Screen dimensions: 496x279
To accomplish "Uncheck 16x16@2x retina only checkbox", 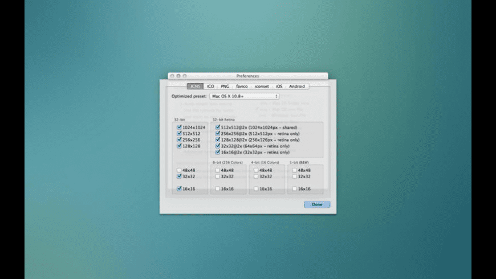I will (x=218, y=152).
